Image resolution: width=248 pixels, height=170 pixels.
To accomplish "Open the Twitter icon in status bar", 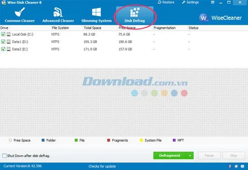I will pyautogui.click(x=236, y=166).
